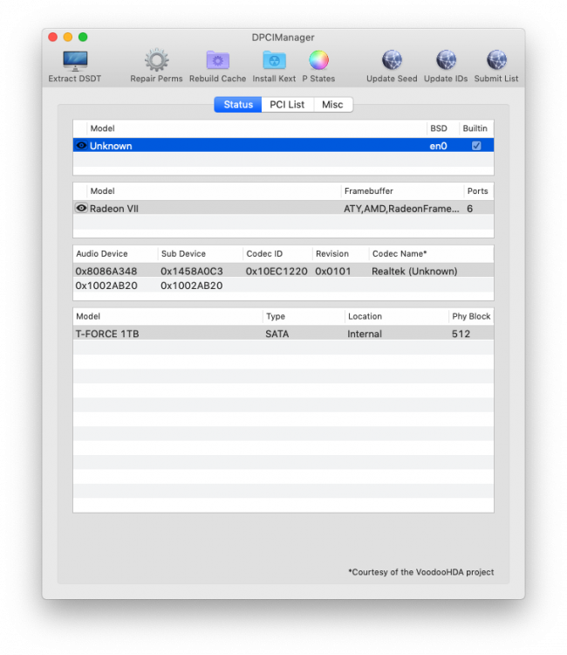The image size is (567, 655).
Task: Select the Radeon VII graphics row
Action: 283,208
